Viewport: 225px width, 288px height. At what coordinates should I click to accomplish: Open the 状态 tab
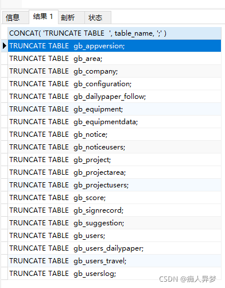tap(98, 18)
